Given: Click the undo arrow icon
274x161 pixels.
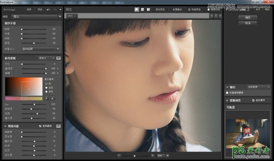Looking at the screenshot, I should click(48, 9).
